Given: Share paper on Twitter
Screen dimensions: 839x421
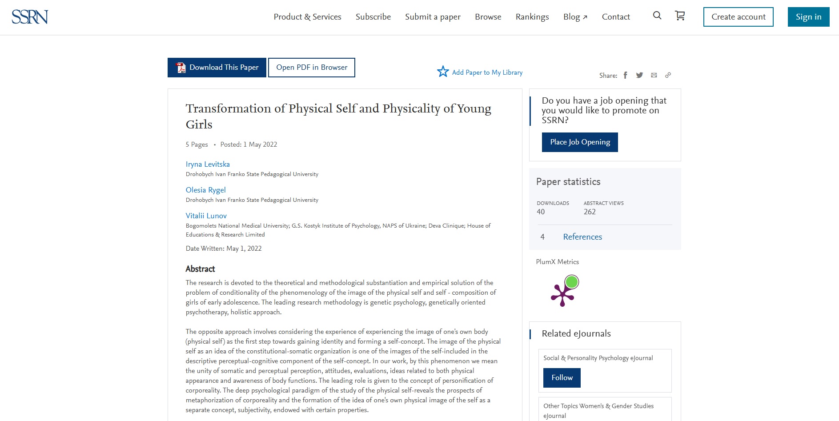Looking at the screenshot, I should 639,75.
